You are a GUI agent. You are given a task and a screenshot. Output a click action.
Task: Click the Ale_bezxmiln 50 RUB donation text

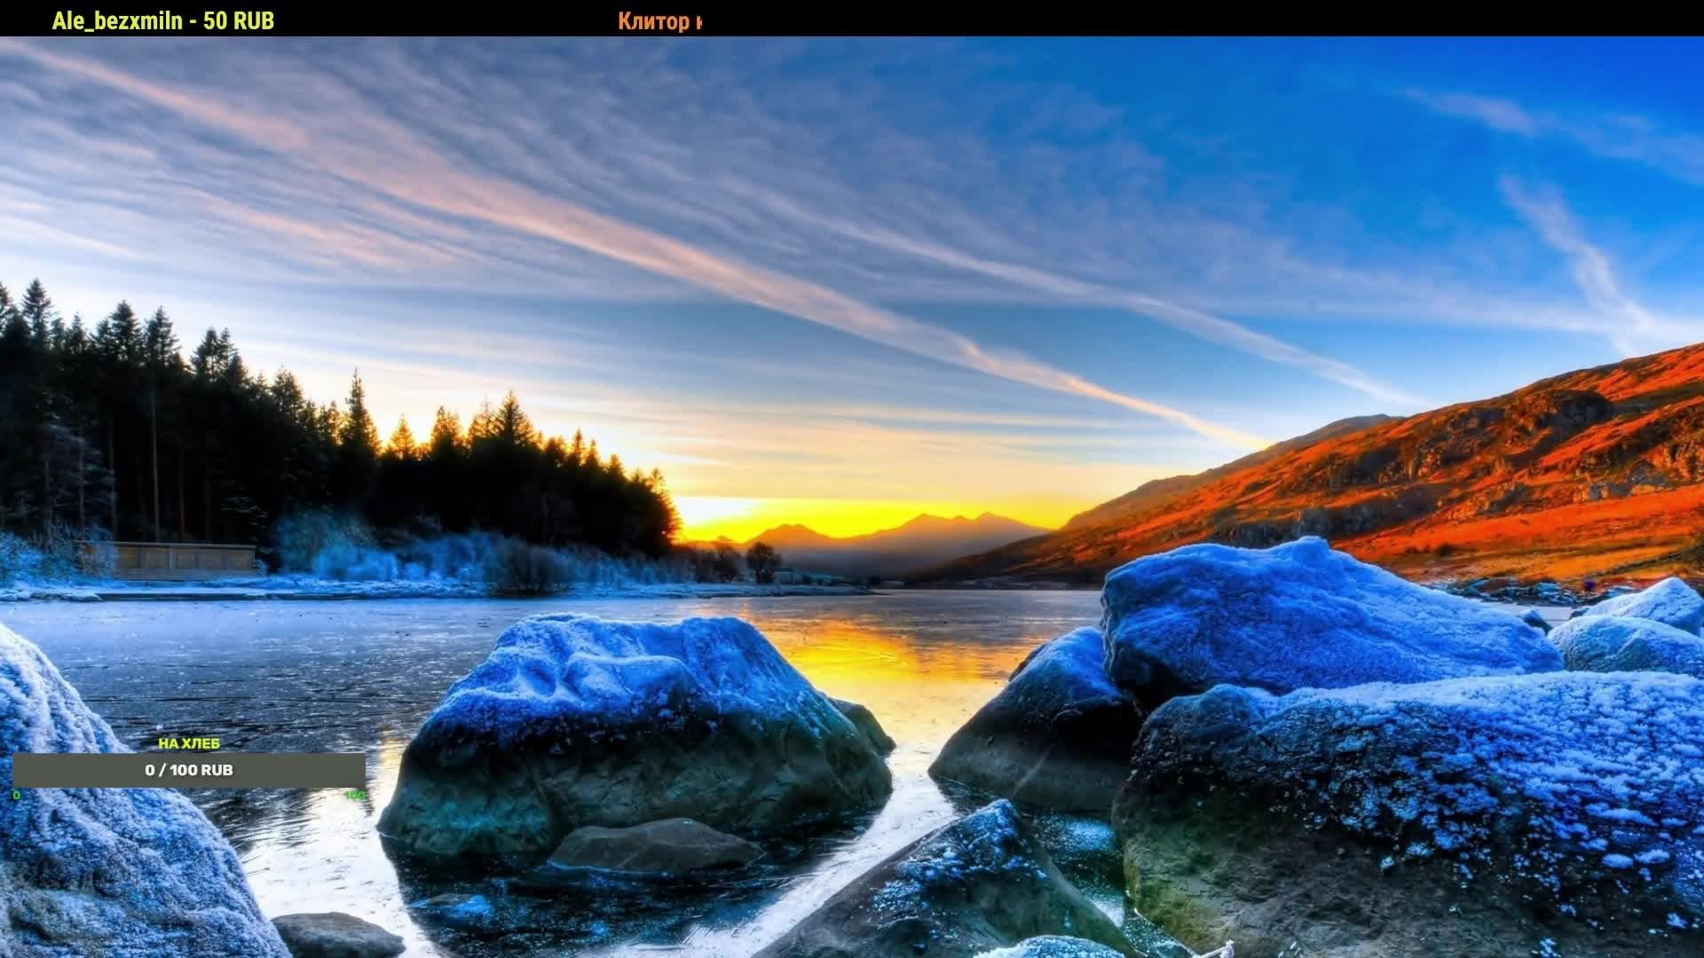click(163, 21)
